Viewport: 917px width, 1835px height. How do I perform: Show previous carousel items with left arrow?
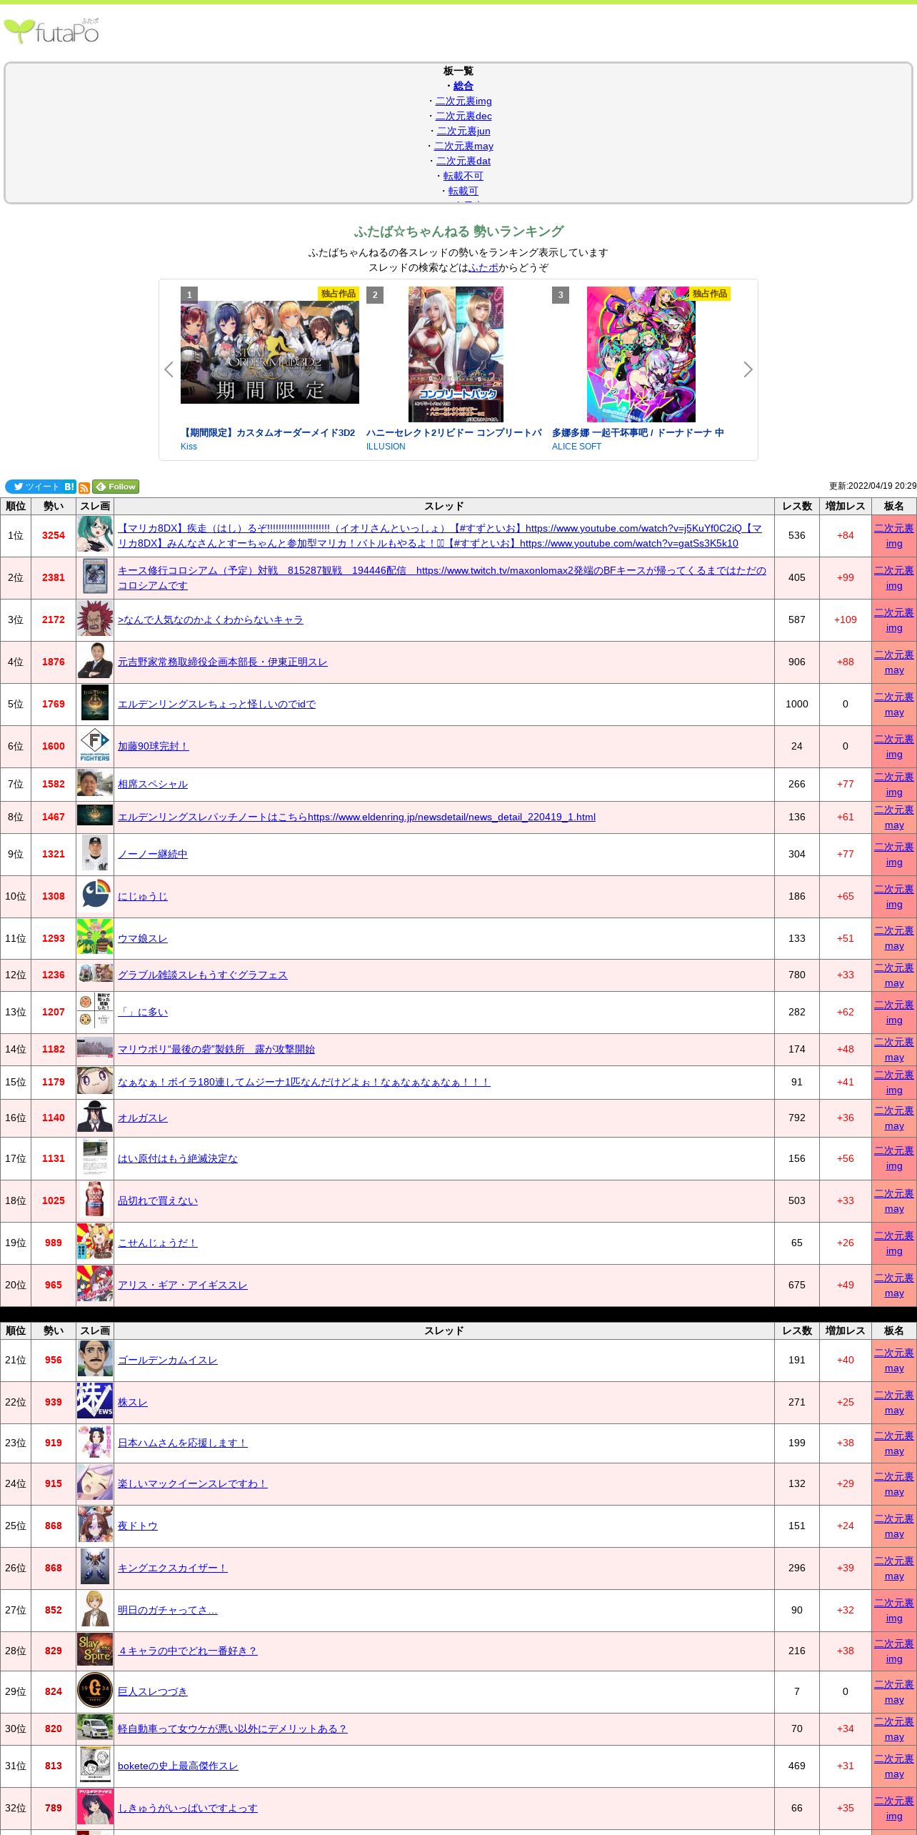[169, 369]
